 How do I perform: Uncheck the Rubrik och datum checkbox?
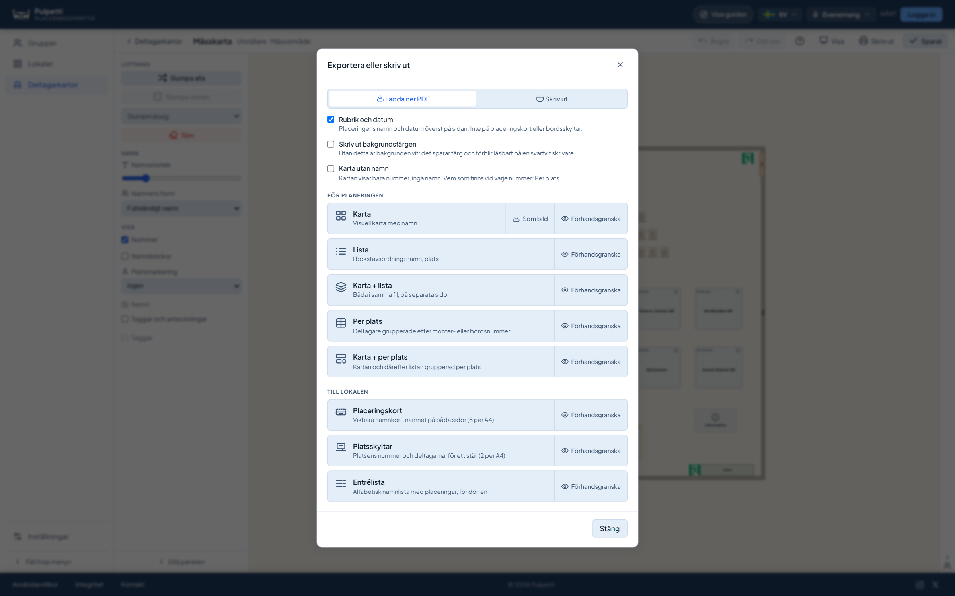point(331,120)
